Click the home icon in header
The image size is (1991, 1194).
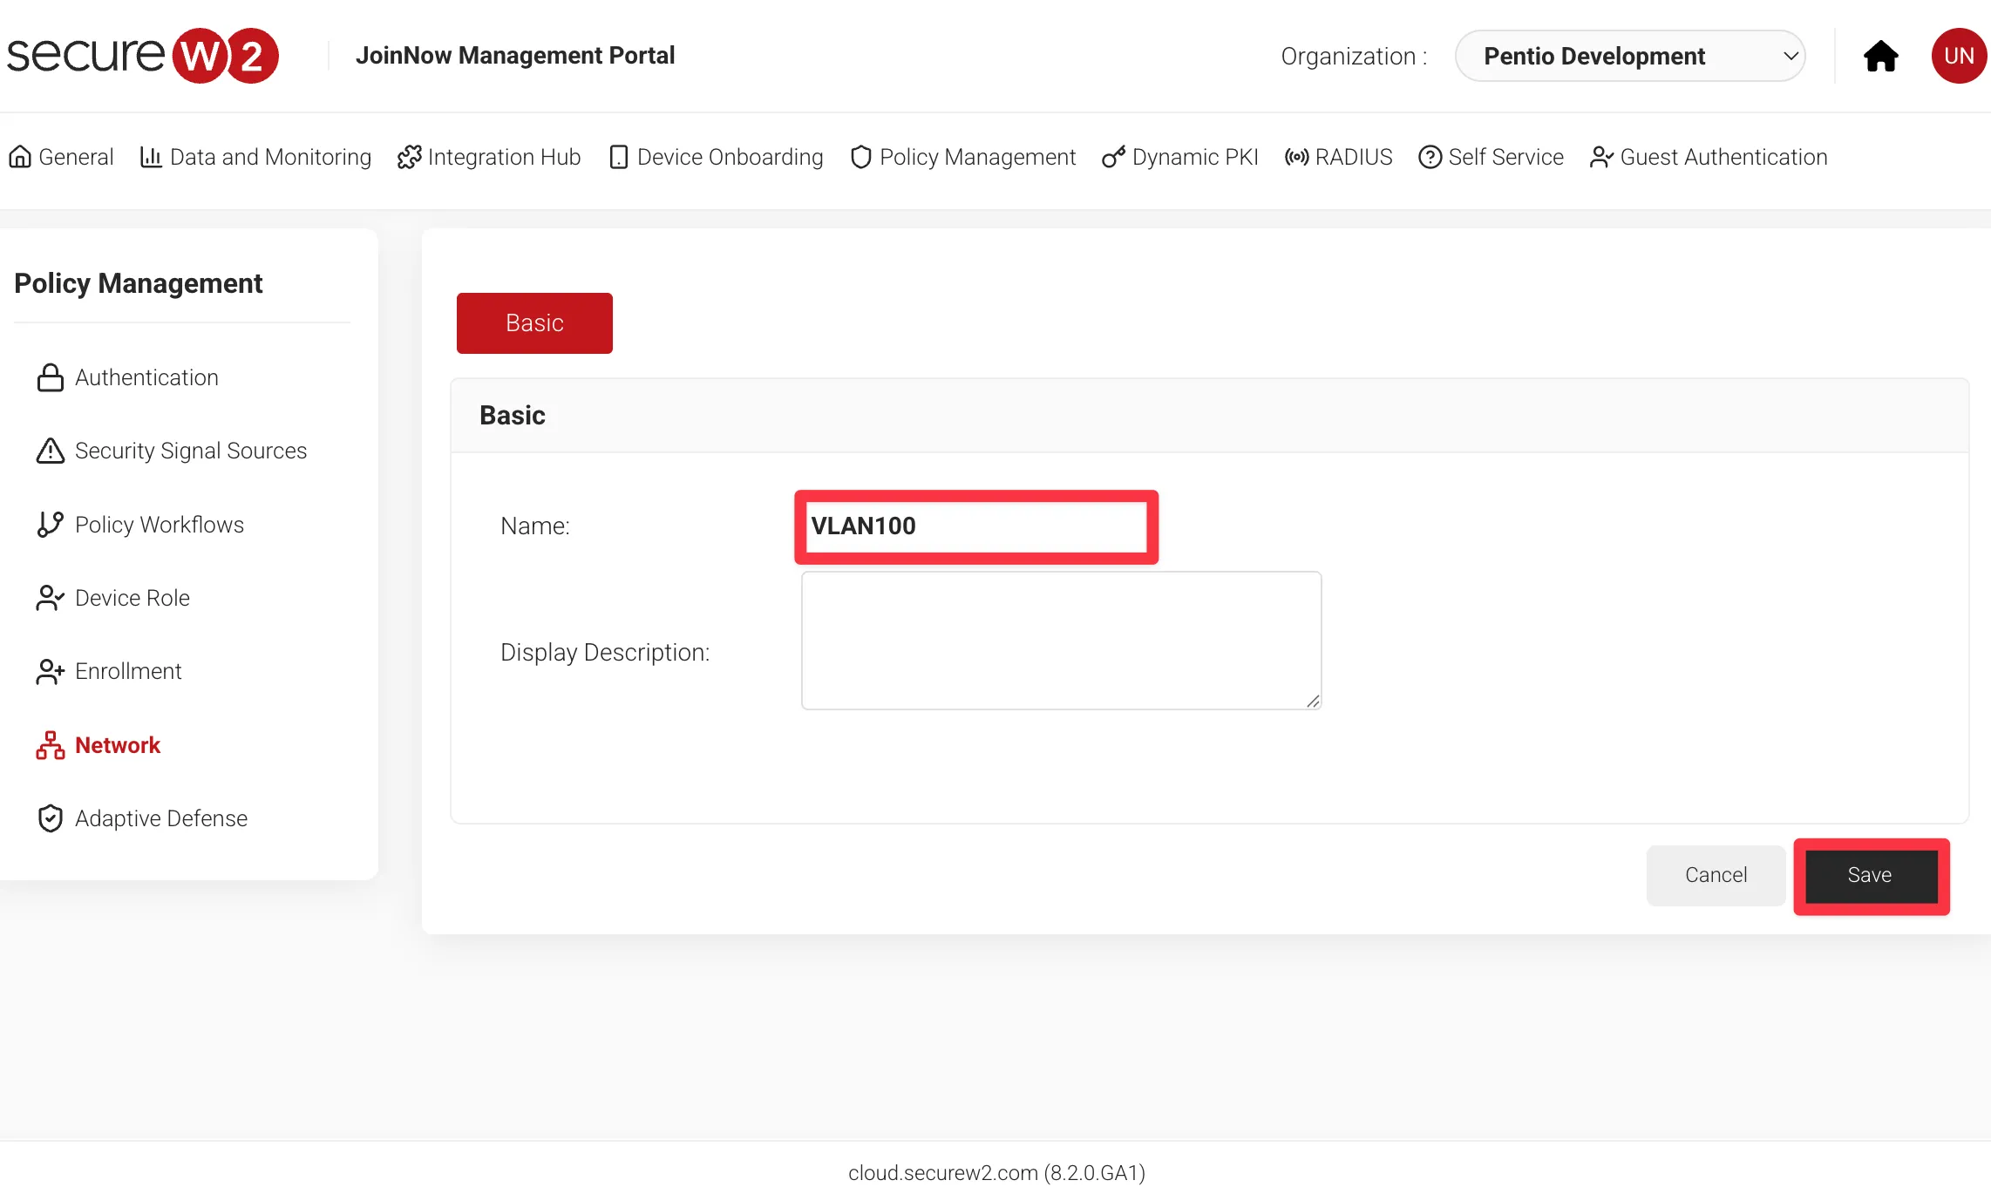click(x=1880, y=56)
